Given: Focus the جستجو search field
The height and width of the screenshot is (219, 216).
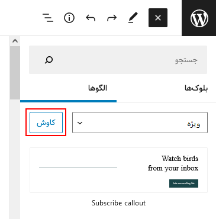Looking at the screenshot, I should click(x=118, y=60).
